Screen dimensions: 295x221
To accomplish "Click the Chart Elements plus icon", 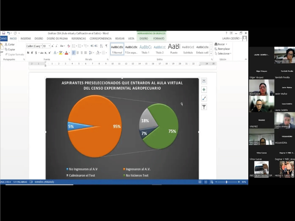I will [204, 90].
